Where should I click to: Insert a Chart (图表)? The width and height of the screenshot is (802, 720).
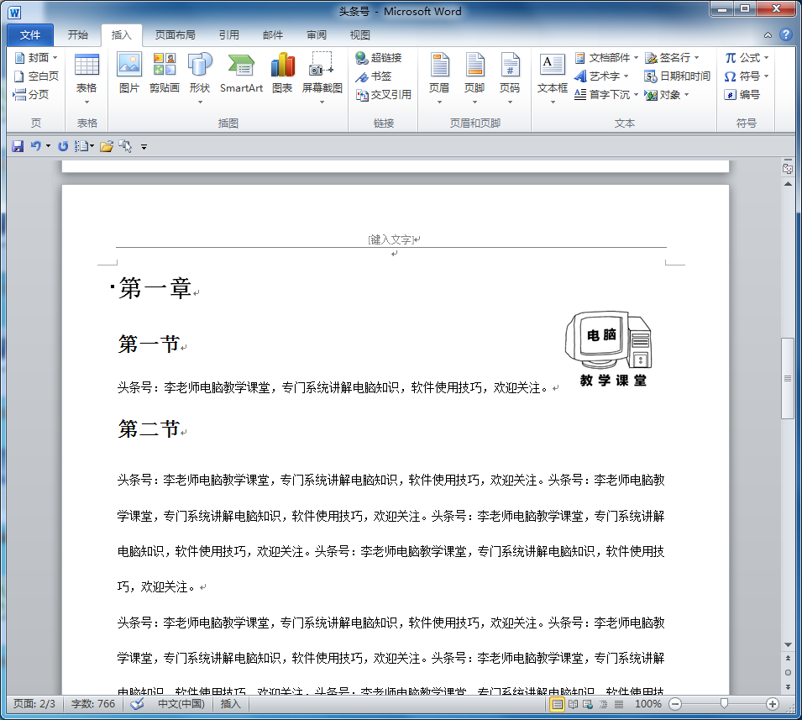click(x=282, y=74)
